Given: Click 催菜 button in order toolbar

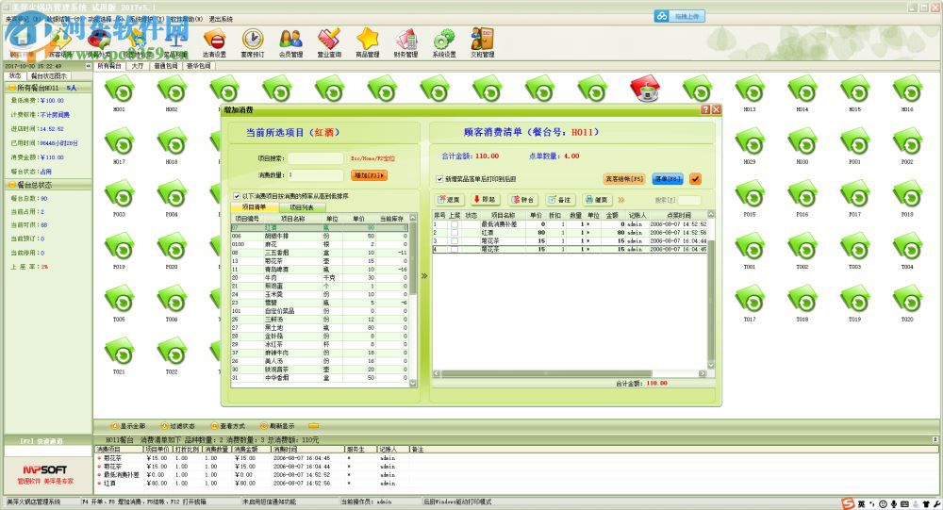Looking at the screenshot, I should point(597,200).
